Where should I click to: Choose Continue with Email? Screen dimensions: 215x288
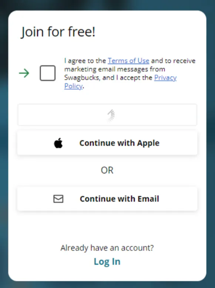pyautogui.click(x=107, y=199)
